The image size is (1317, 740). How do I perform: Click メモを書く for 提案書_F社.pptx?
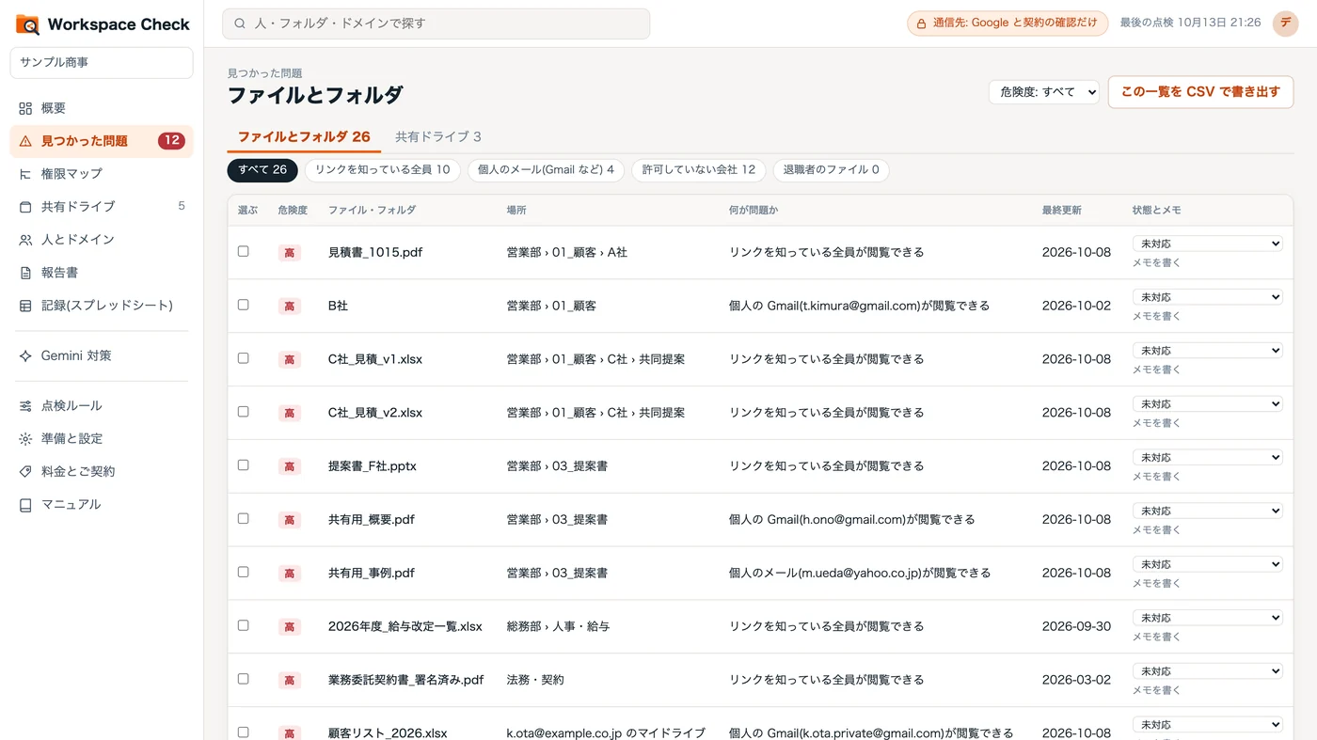click(1156, 477)
